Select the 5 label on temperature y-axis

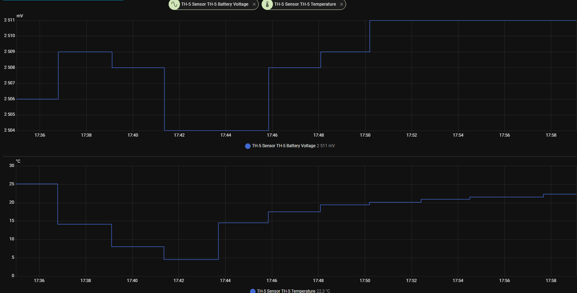coord(13,257)
